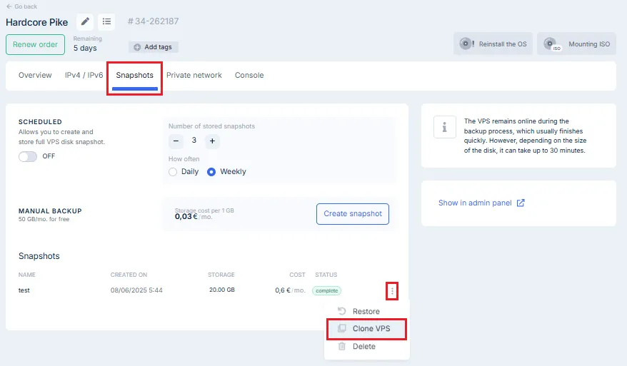The width and height of the screenshot is (627, 366).
Task: Click Mounting ISO button
Action: (x=576, y=44)
